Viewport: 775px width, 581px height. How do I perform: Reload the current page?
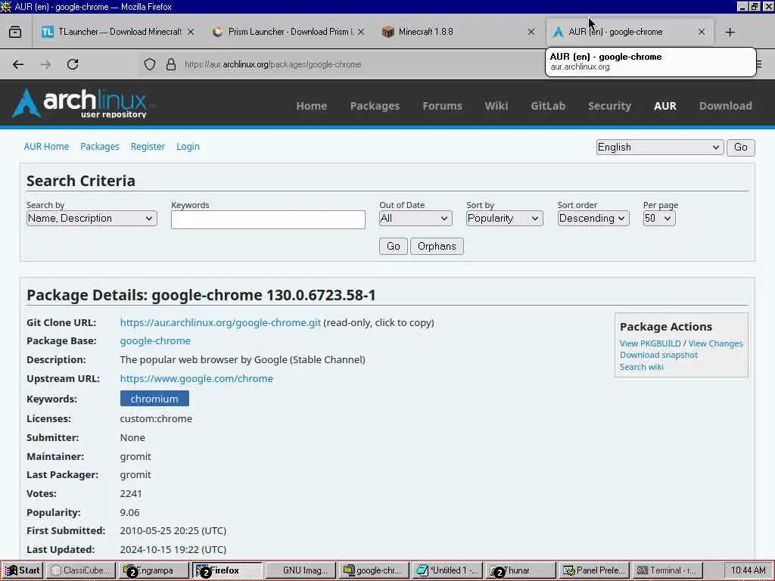point(73,64)
